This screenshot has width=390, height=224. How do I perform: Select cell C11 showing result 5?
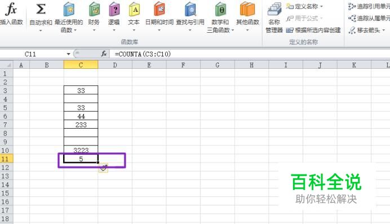81,159
